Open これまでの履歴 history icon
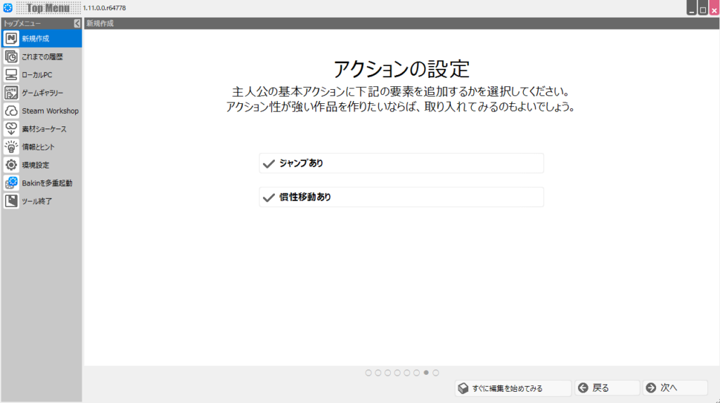 11,57
